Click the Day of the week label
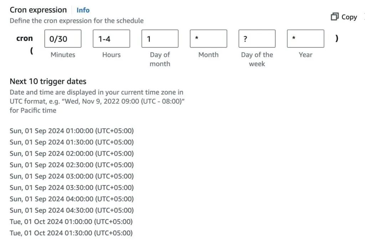This screenshot has height=243, width=365. point(257,59)
